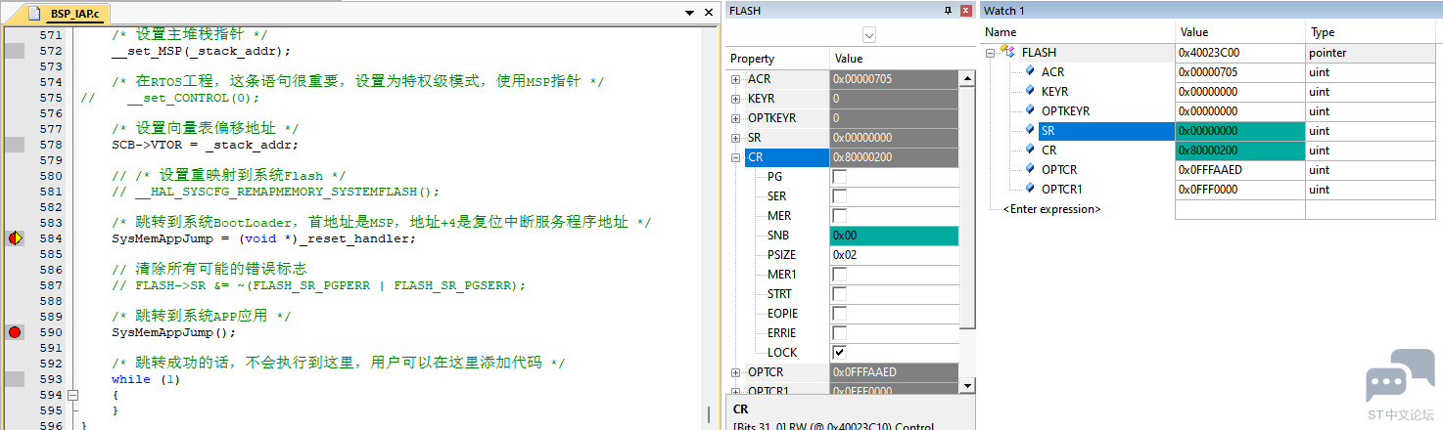Click the Watch 1 panel title
Screen dimensions: 1443x430
pyautogui.click(x=1004, y=10)
